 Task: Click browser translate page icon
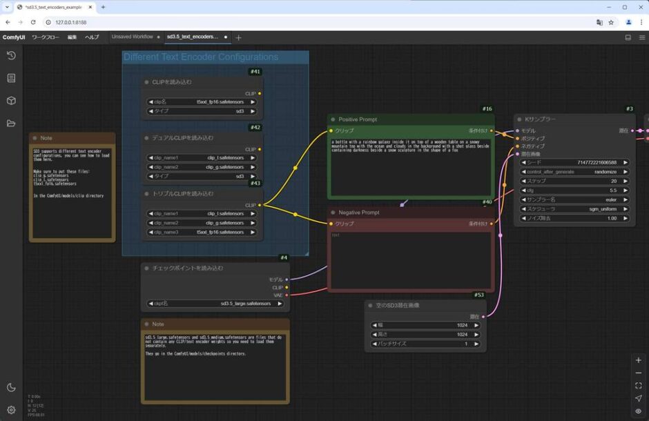[599, 22]
